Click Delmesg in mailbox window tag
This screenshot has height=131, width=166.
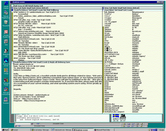tap(55, 10)
